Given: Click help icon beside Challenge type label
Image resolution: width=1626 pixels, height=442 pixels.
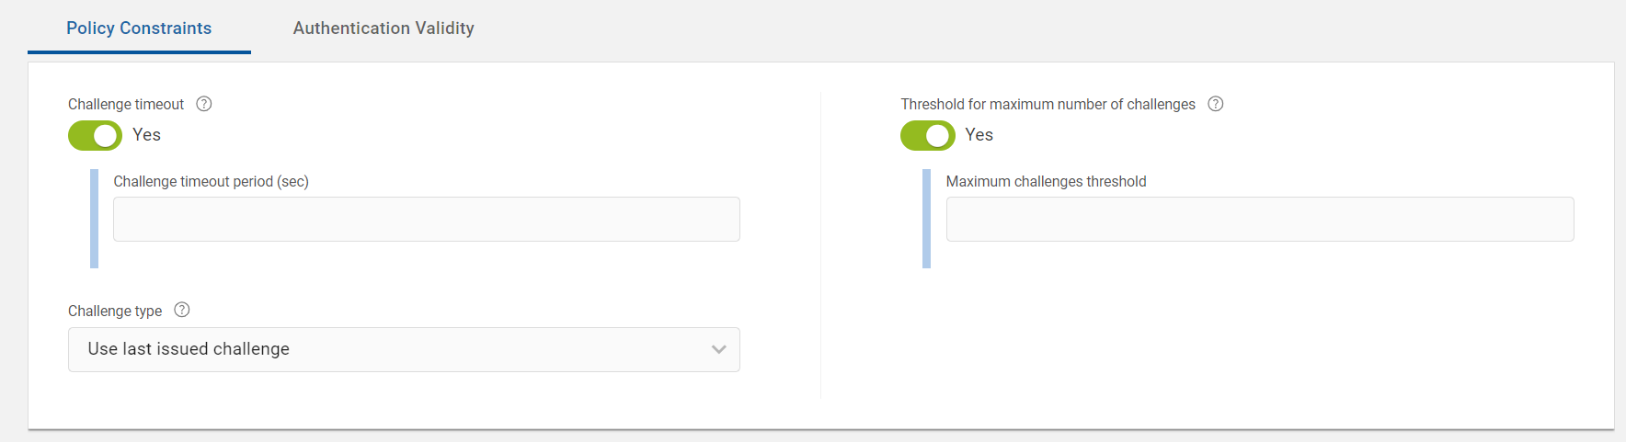Looking at the screenshot, I should (x=182, y=310).
